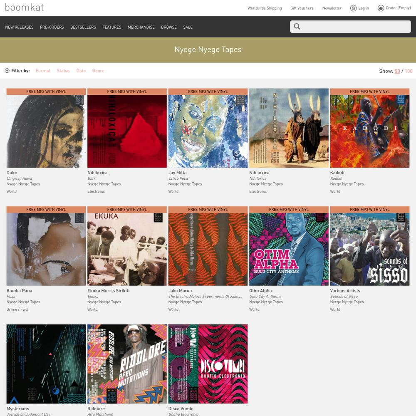This screenshot has width=416, height=416.
Task: Click Jay Mitta artist name
Action: pos(178,173)
